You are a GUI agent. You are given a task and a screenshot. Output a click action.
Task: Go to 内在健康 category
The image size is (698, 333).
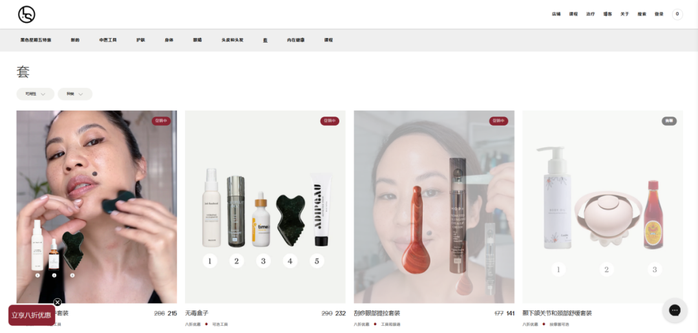click(296, 40)
